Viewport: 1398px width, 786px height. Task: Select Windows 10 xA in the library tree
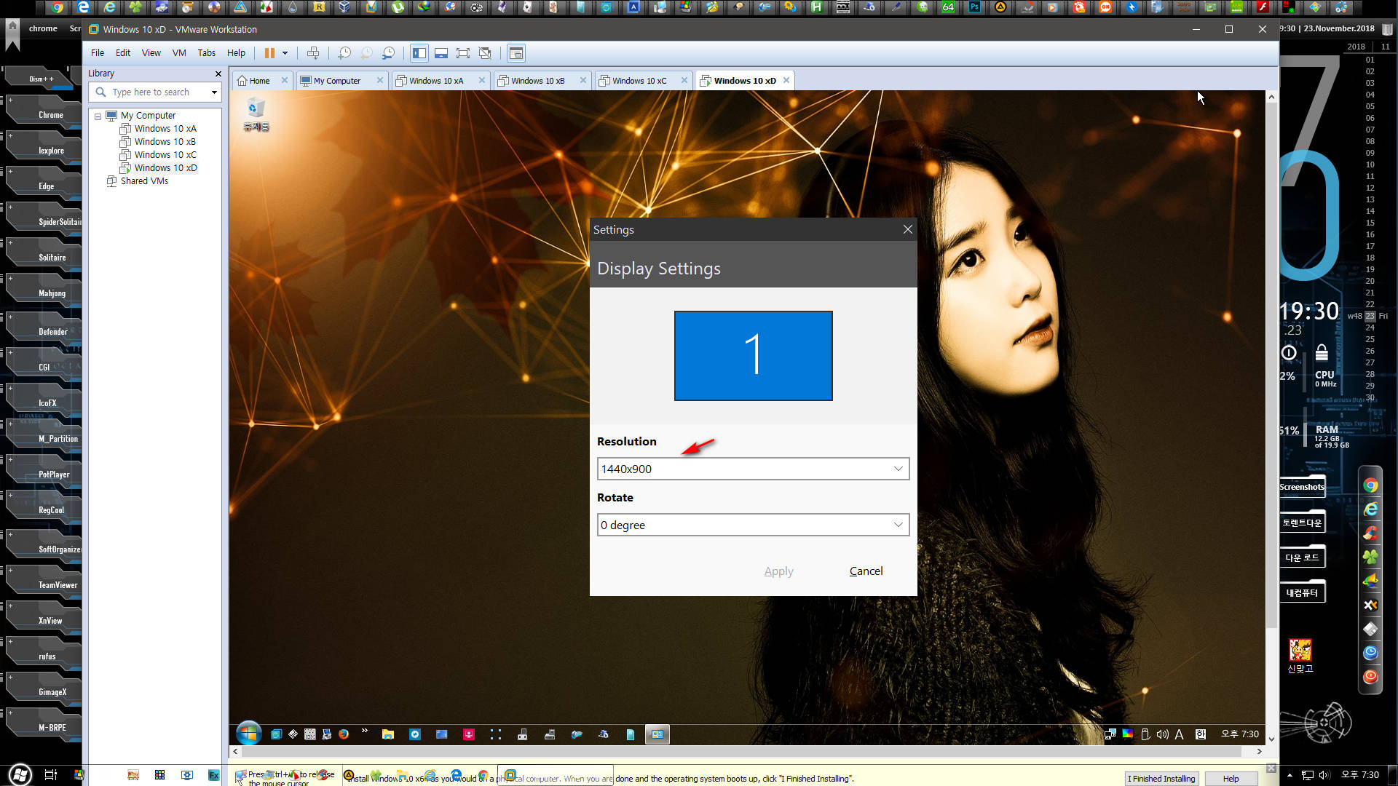(165, 129)
